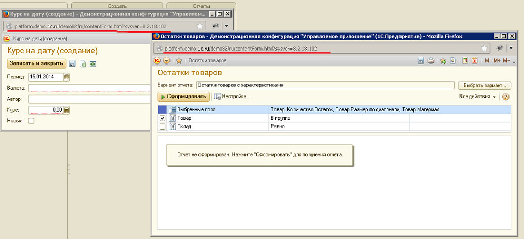Click the Равно cell
The image size is (524, 239).
tap(339, 127)
